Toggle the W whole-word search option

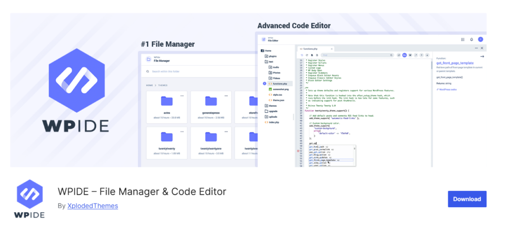click(410, 55)
